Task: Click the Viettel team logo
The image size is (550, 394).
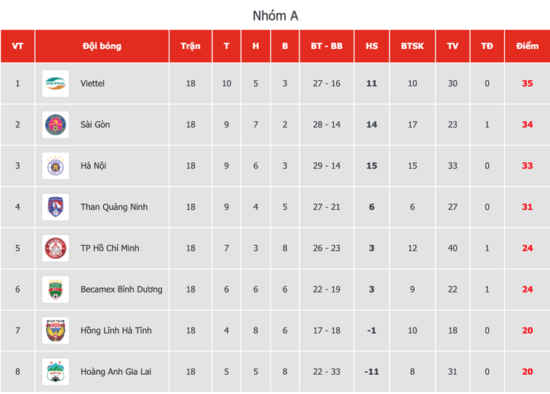Action: coord(56,83)
